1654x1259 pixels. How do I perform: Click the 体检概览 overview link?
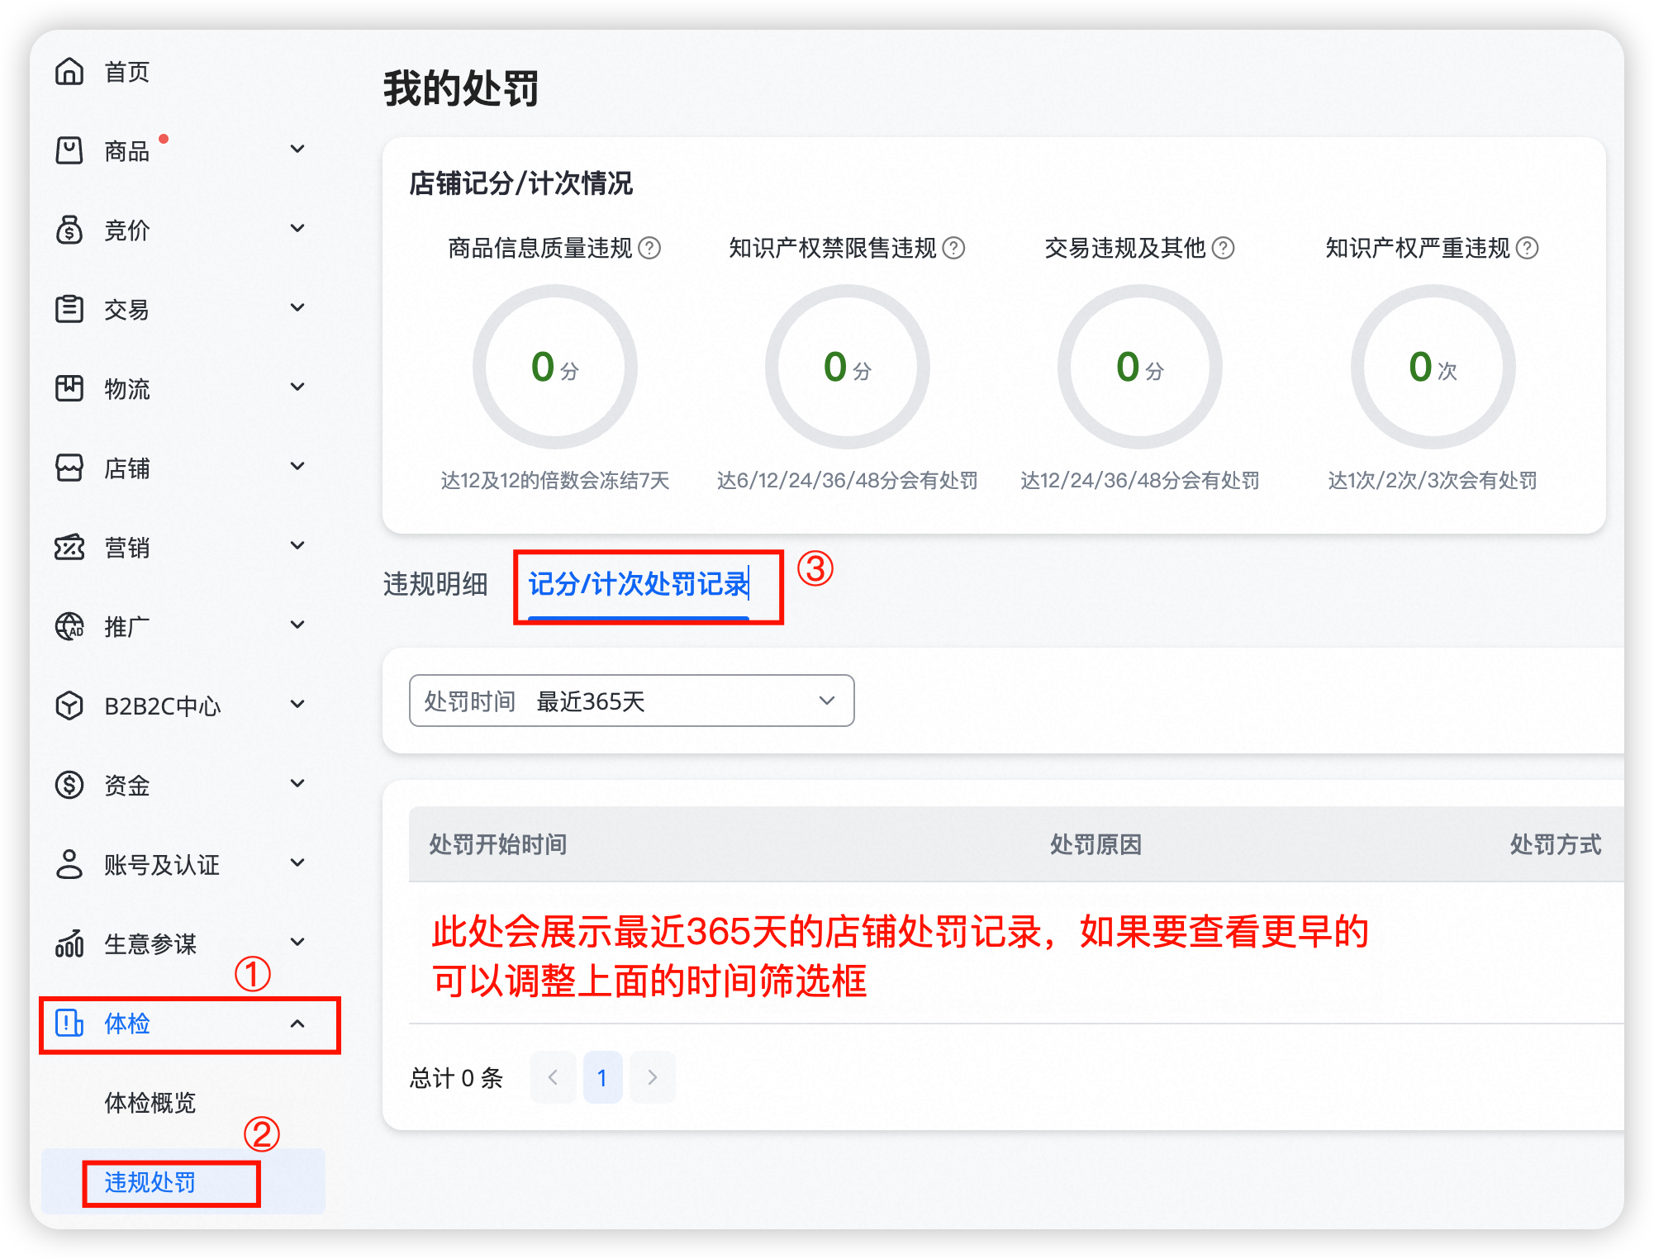point(150,1103)
